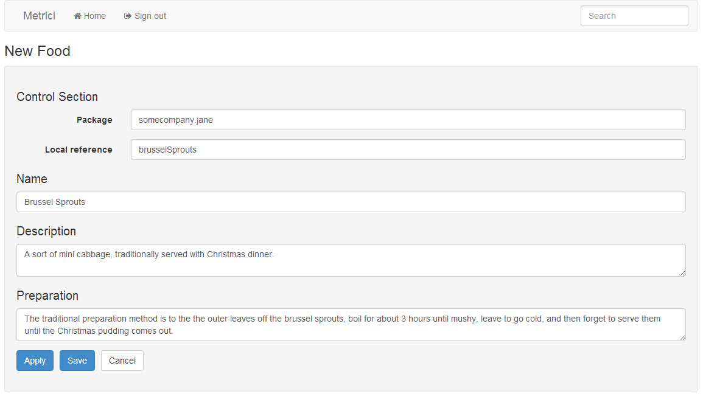This screenshot has height=394, width=703.
Task: Cancel the new food form
Action: pos(122,361)
